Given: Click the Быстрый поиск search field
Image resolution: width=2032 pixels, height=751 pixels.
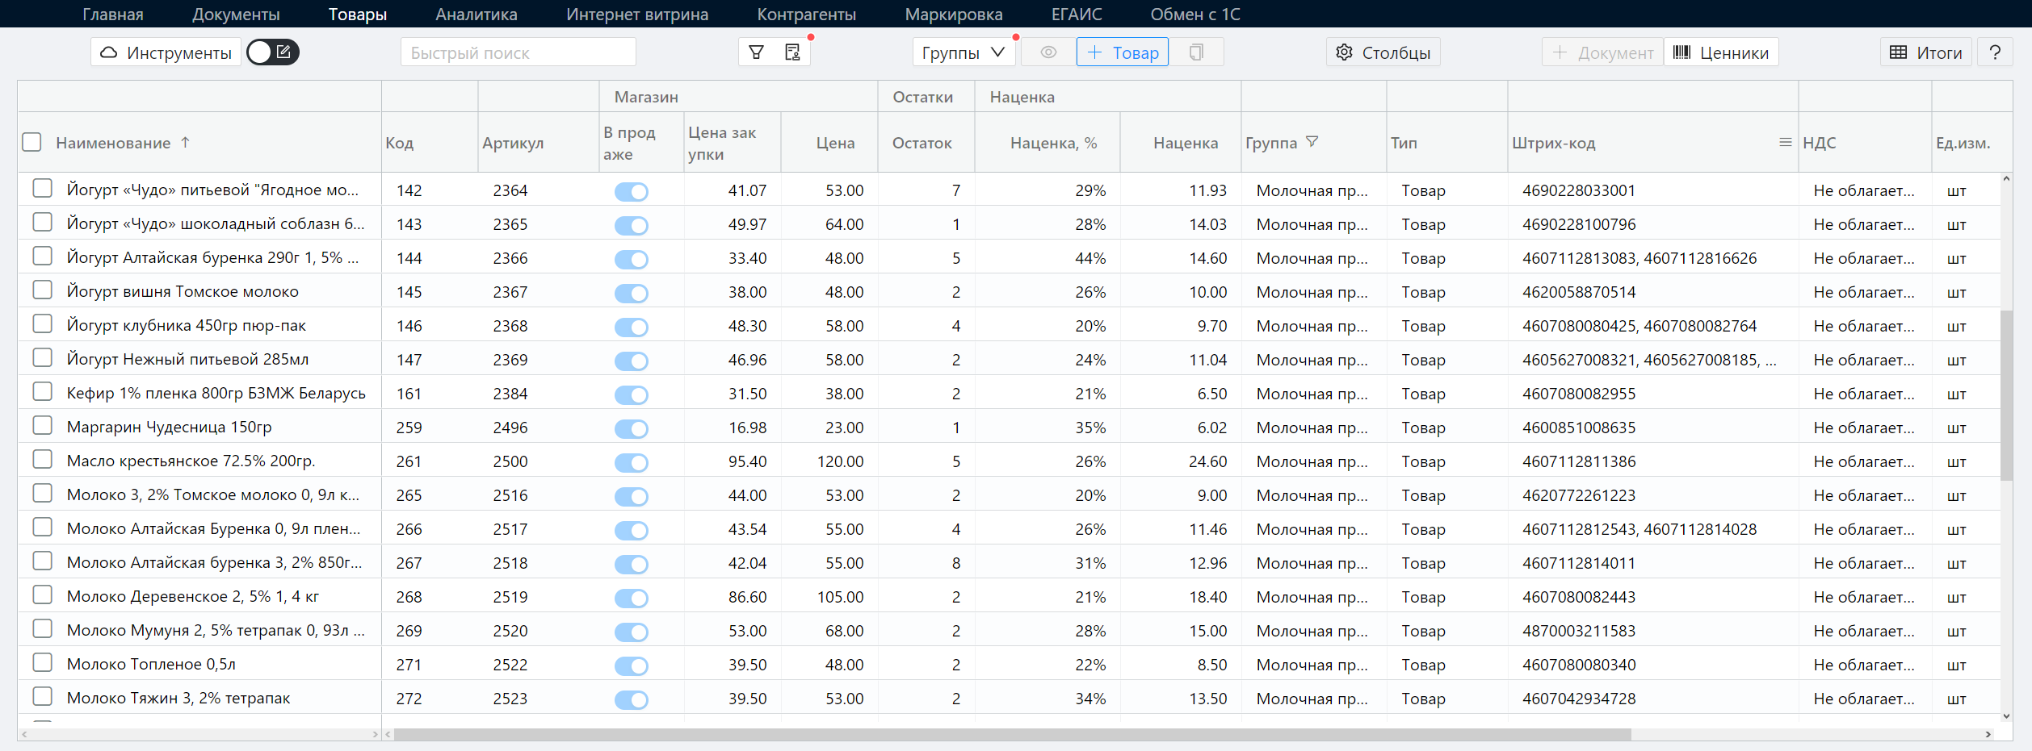Looking at the screenshot, I should 518,52.
